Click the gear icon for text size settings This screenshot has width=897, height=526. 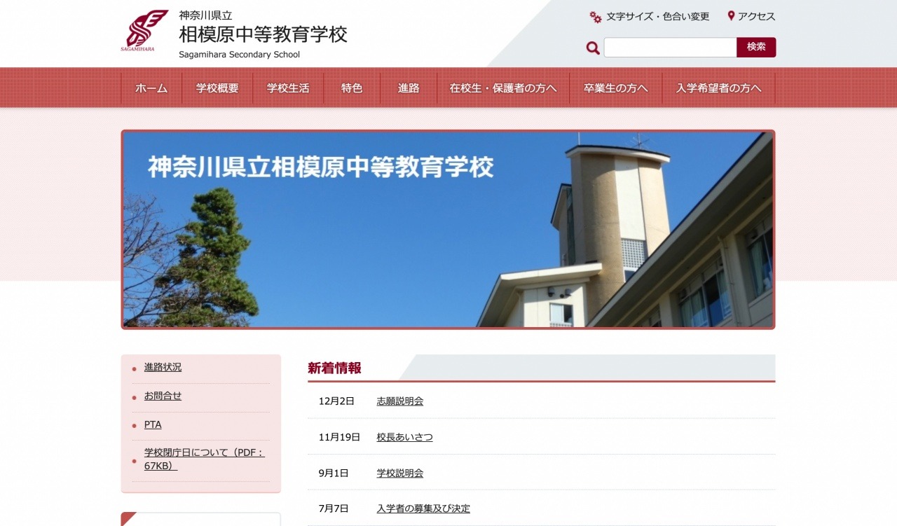point(596,17)
